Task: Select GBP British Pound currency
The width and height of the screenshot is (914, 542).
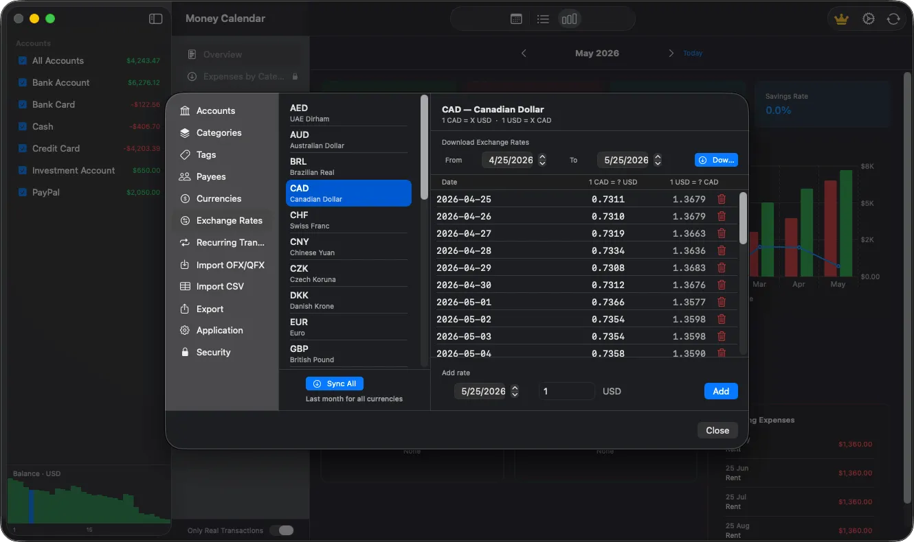Action: point(348,353)
